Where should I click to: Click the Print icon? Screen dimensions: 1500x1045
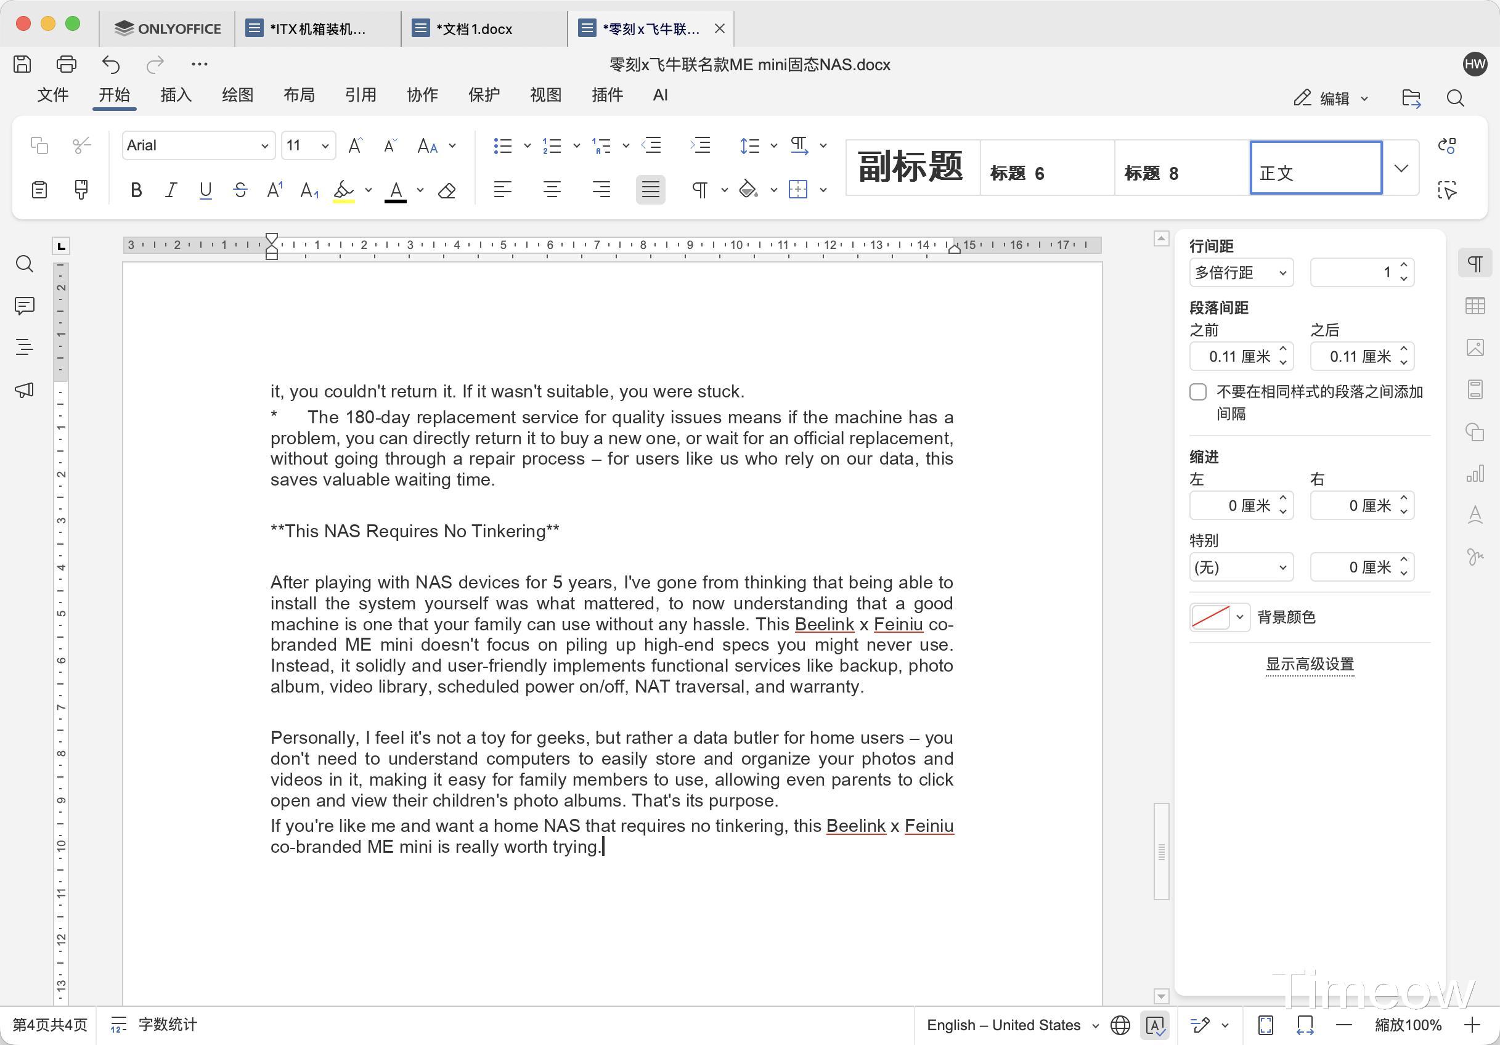pyautogui.click(x=66, y=64)
